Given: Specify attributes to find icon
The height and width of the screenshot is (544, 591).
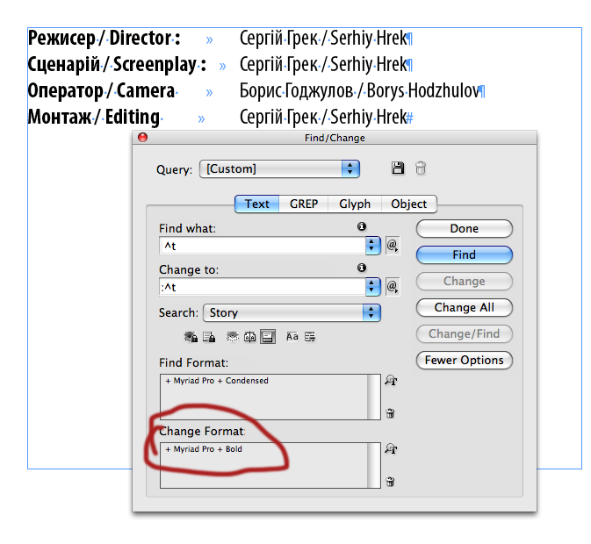Looking at the screenshot, I should [x=391, y=380].
